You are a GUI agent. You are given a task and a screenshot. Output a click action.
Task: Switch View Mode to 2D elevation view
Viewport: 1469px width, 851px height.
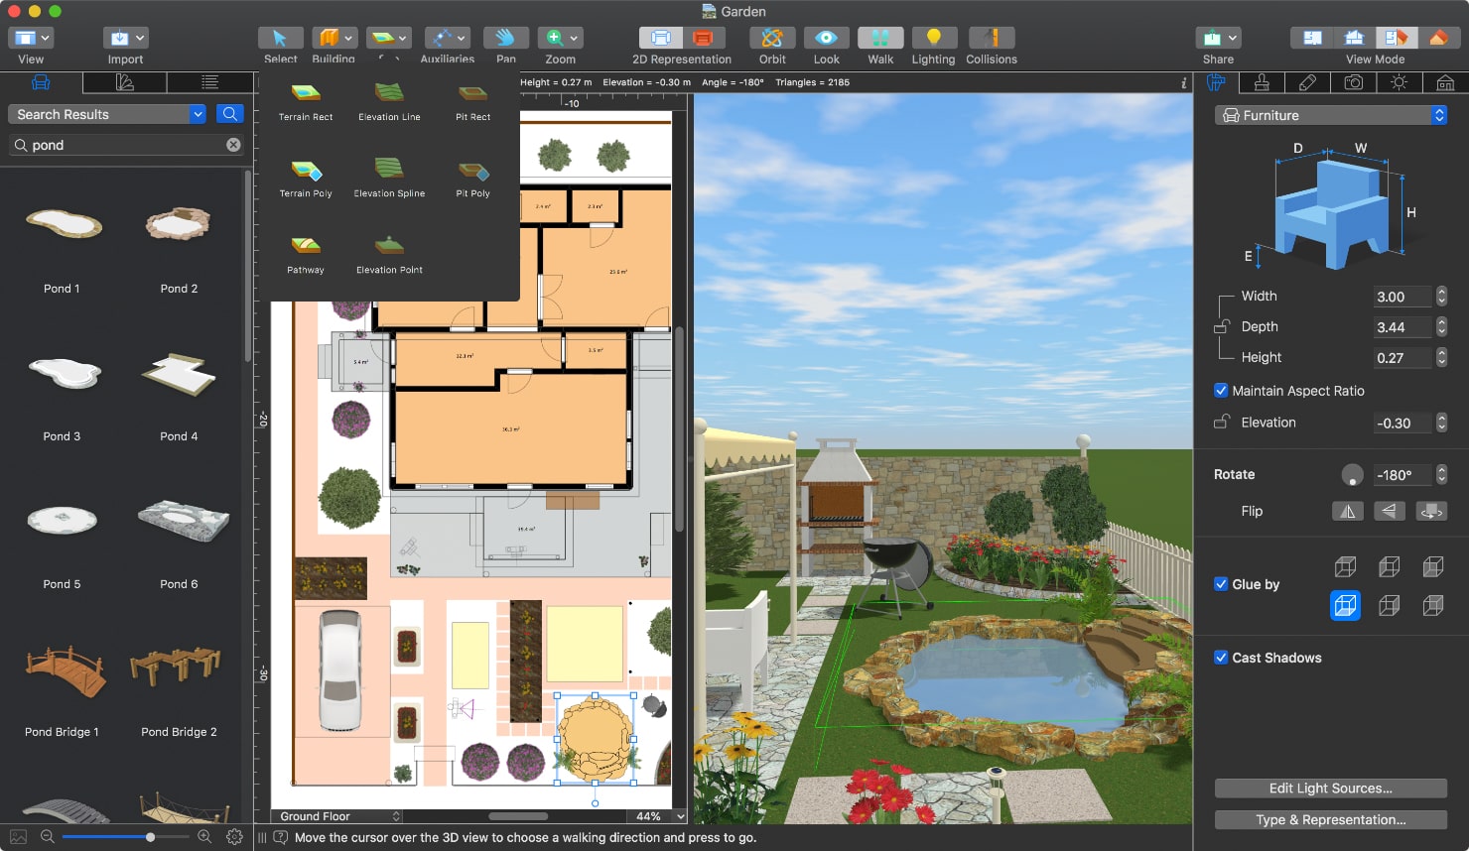coord(1354,38)
